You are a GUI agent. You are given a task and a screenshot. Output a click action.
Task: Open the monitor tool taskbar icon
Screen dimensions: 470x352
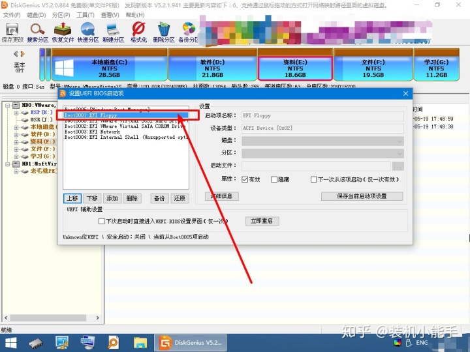pyautogui.click(x=88, y=343)
